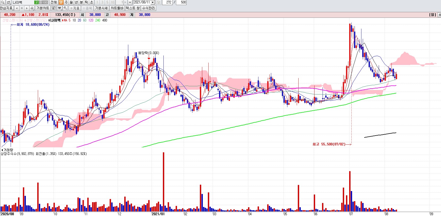Viewport: 441px width, 216px height.
Task: Open the date picker dropdown arrow
Action: (153, 2)
